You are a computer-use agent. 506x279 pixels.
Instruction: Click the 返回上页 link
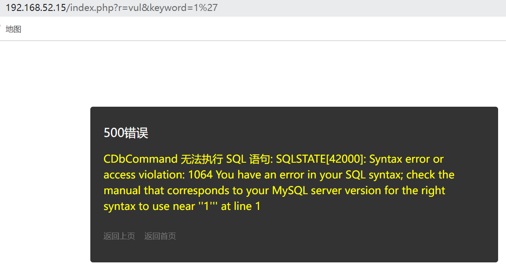(119, 236)
